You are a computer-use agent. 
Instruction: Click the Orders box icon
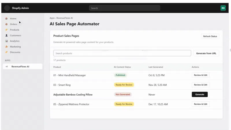pyautogui.click(x=6, y=24)
